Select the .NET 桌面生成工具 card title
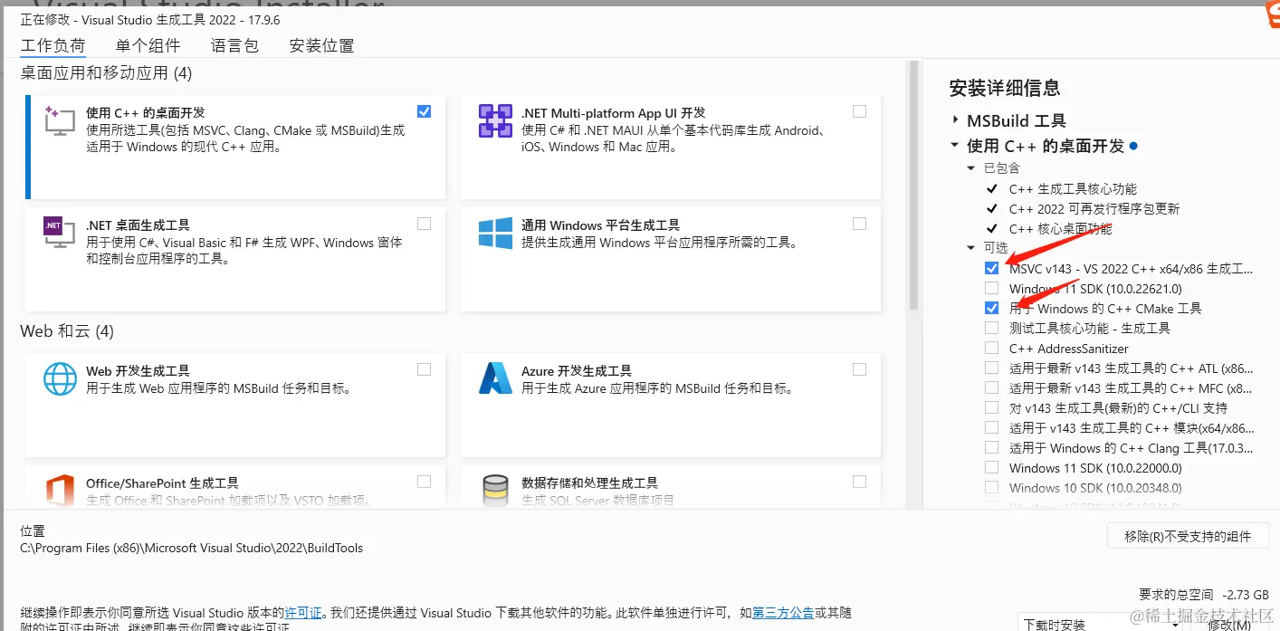This screenshot has width=1280, height=631. (x=139, y=225)
